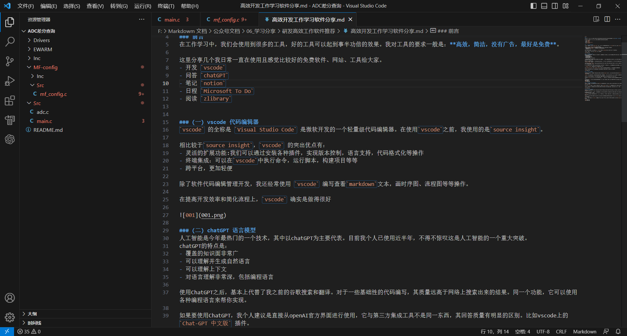Click the 公众号文档 breadcrumb
Image resolution: width=627 pixels, height=336 pixels.
tap(226, 31)
